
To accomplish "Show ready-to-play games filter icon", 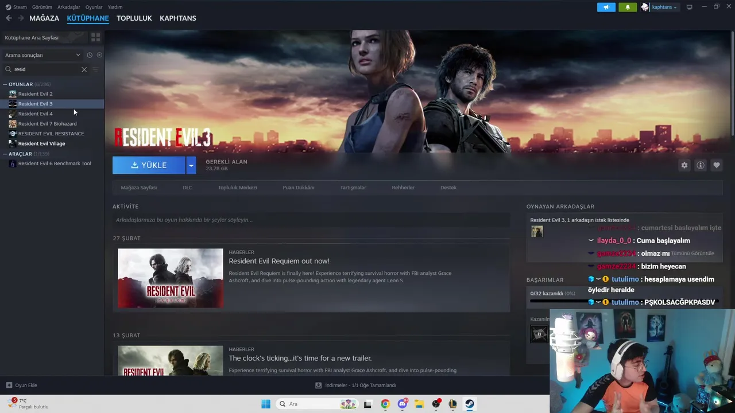I will pyautogui.click(x=99, y=55).
